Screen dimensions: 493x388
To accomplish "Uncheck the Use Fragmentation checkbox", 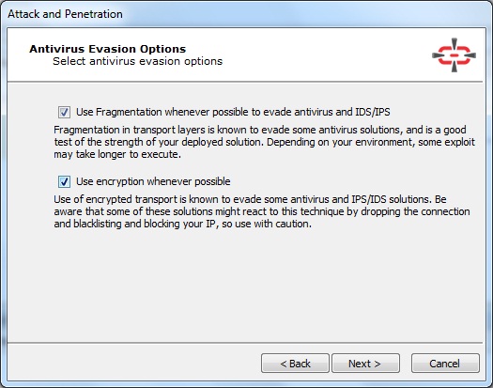I will (x=64, y=112).
